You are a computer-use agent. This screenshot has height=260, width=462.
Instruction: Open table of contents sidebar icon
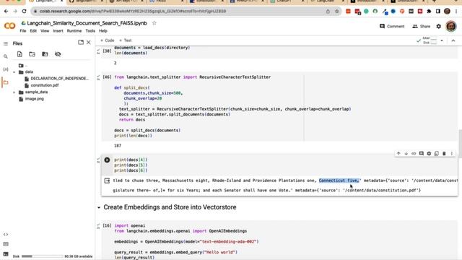[x=6, y=43]
